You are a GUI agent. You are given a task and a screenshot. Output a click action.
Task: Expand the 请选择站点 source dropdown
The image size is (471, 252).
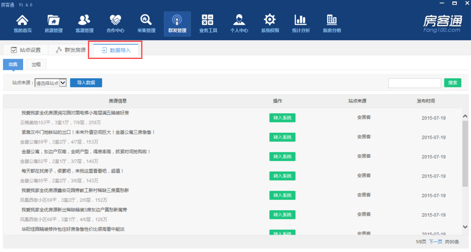(50, 83)
